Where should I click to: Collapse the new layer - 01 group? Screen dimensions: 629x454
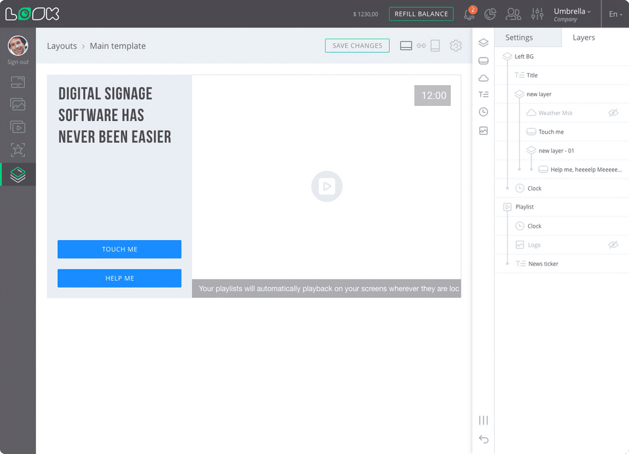(x=531, y=150)
